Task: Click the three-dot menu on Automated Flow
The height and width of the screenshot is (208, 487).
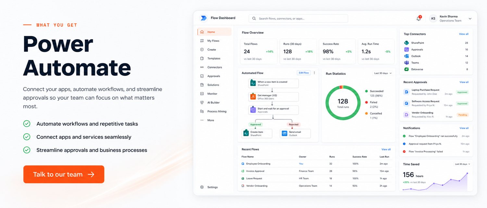Action: [314, 73]
